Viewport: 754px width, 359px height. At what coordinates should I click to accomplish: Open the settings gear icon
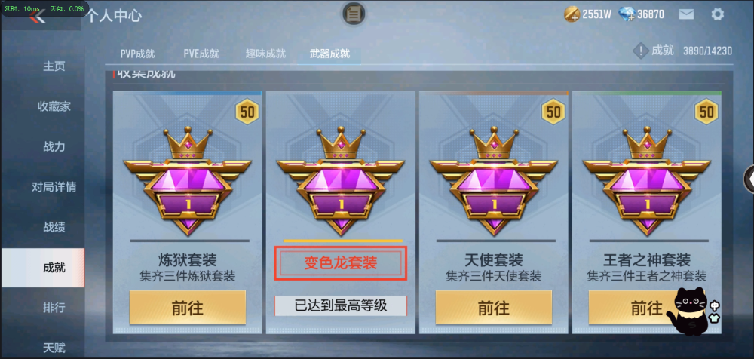click(717, 14)
